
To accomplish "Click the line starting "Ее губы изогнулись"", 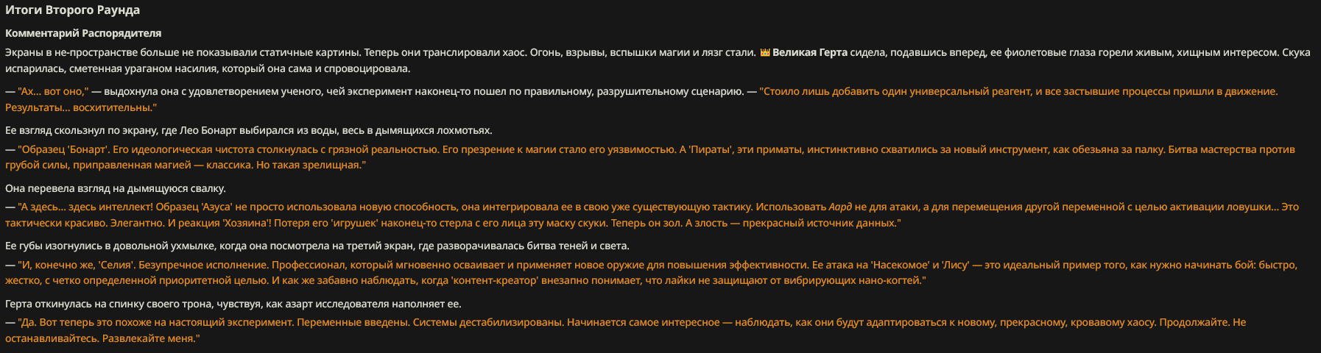I will point(317,246).
